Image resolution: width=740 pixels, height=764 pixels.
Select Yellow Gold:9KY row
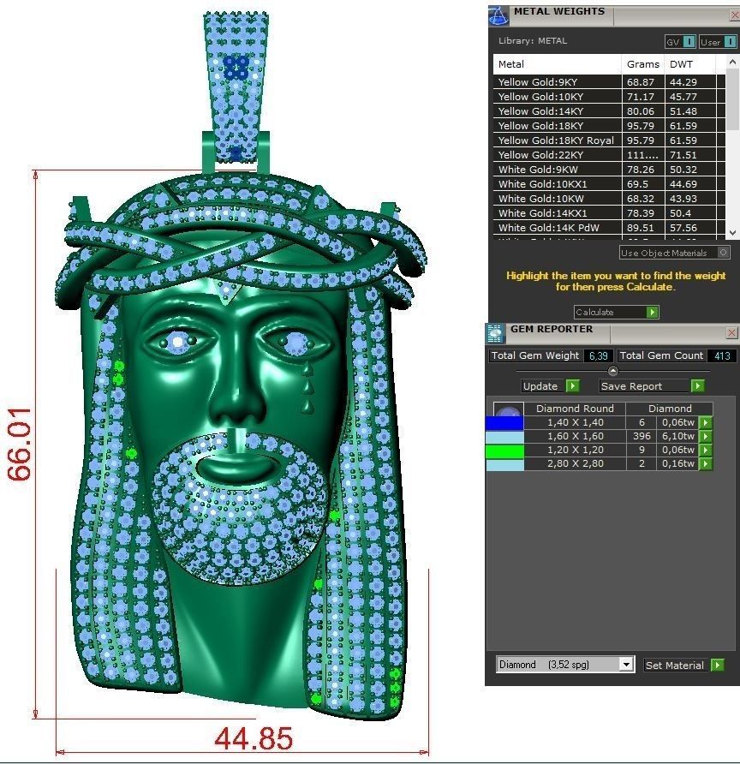[609, 82]
